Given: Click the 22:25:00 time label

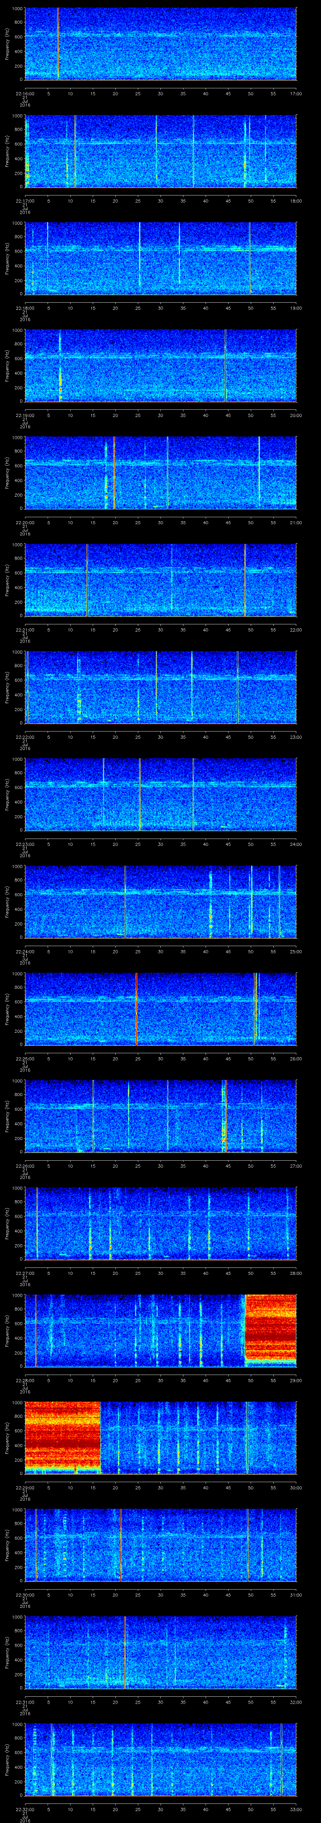Looking at the screenshot, I should pyautogui.click(x=25, y=1058).
